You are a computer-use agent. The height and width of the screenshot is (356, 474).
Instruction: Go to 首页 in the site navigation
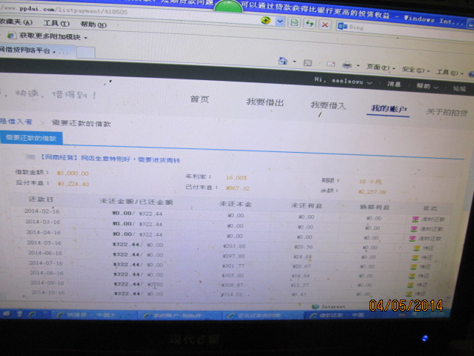click(199, 99)
